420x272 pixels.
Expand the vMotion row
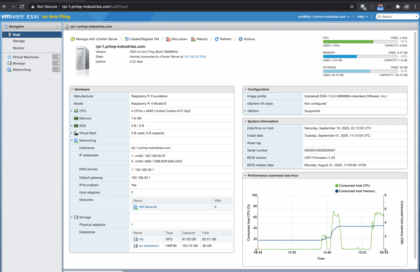click(245, 111)
